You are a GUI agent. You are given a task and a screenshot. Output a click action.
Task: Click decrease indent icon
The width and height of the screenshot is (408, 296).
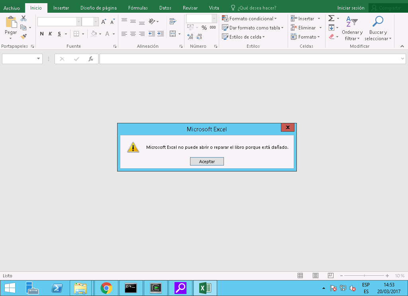tap(152, 34)
